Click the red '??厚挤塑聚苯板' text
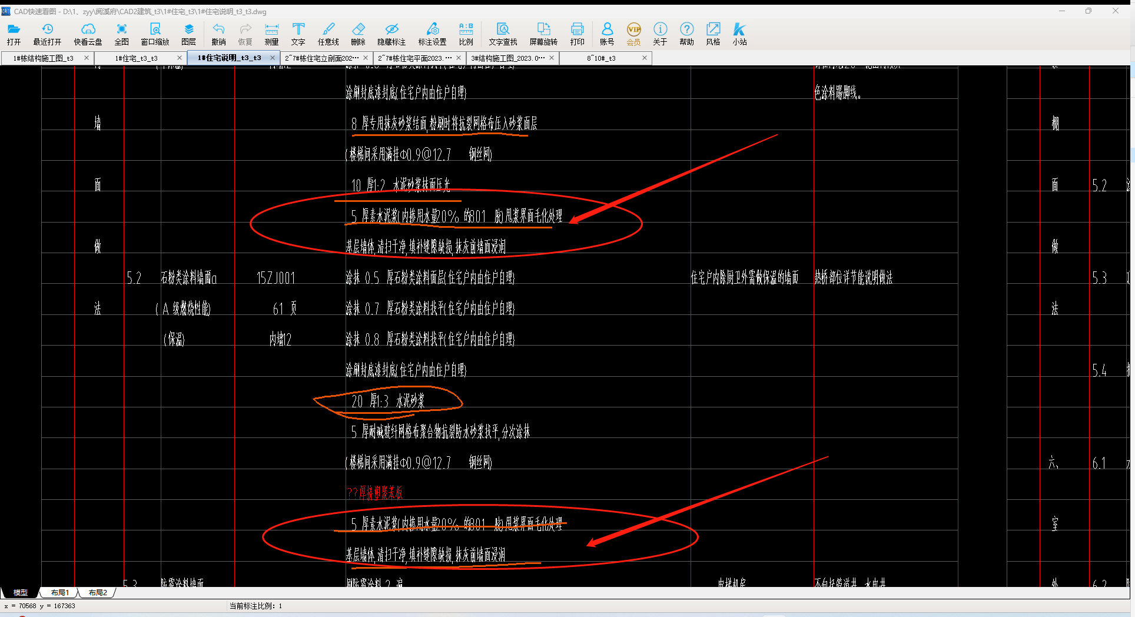Viewport: 1135px width, 617px height. tap(374, 493)
